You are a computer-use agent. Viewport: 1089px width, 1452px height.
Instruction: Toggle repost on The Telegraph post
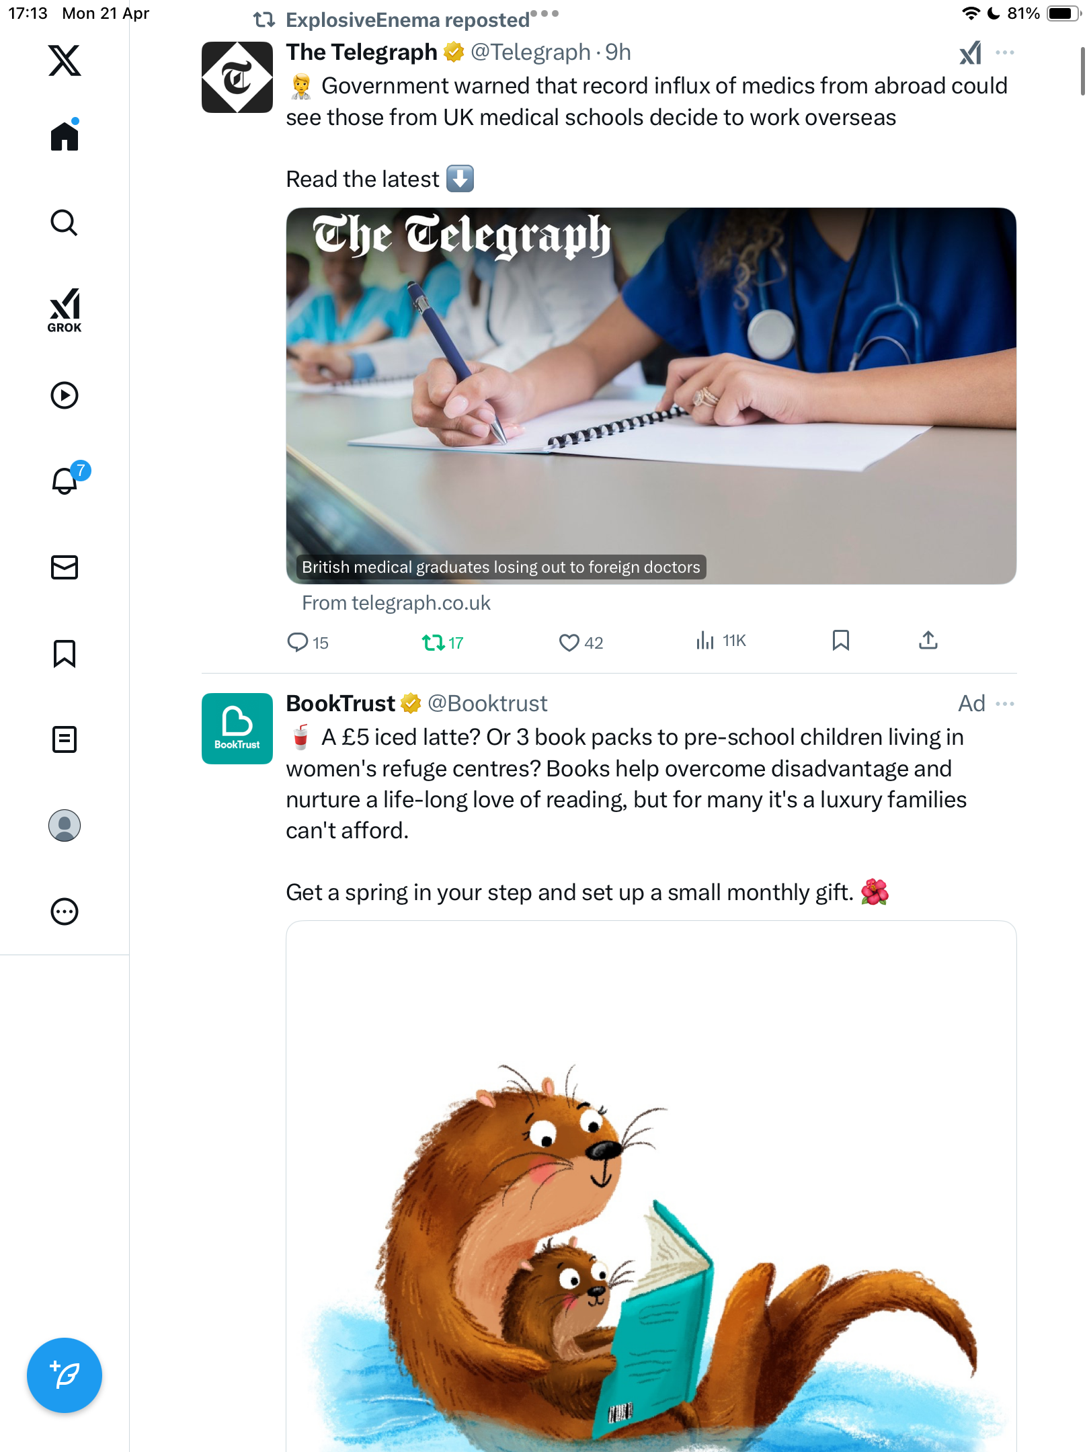pos(443,643)
